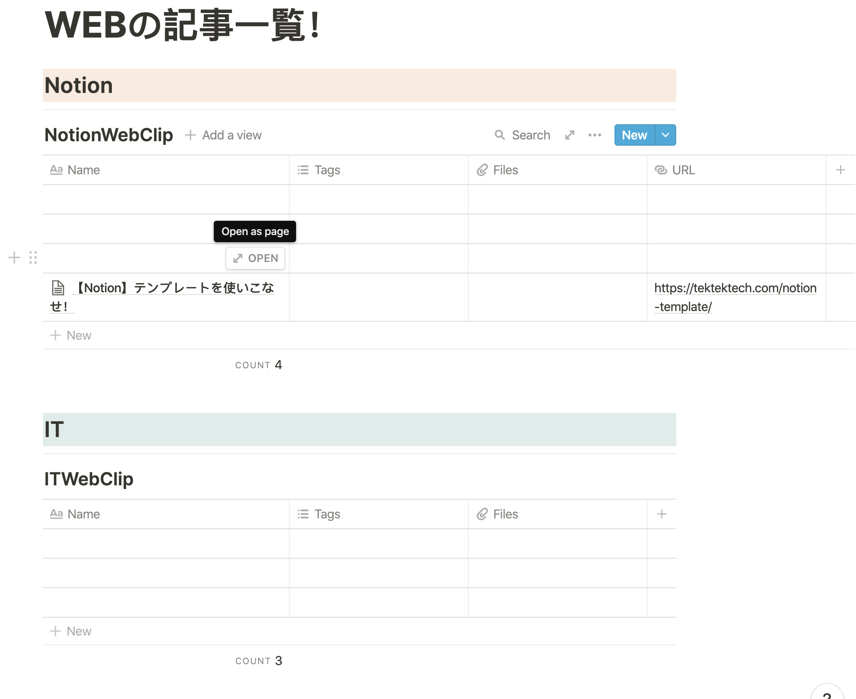Click the plus icon to add a NotionWebClip property
Image resolution: width=856 pixels, height=699 pixels.
point(840,170)
